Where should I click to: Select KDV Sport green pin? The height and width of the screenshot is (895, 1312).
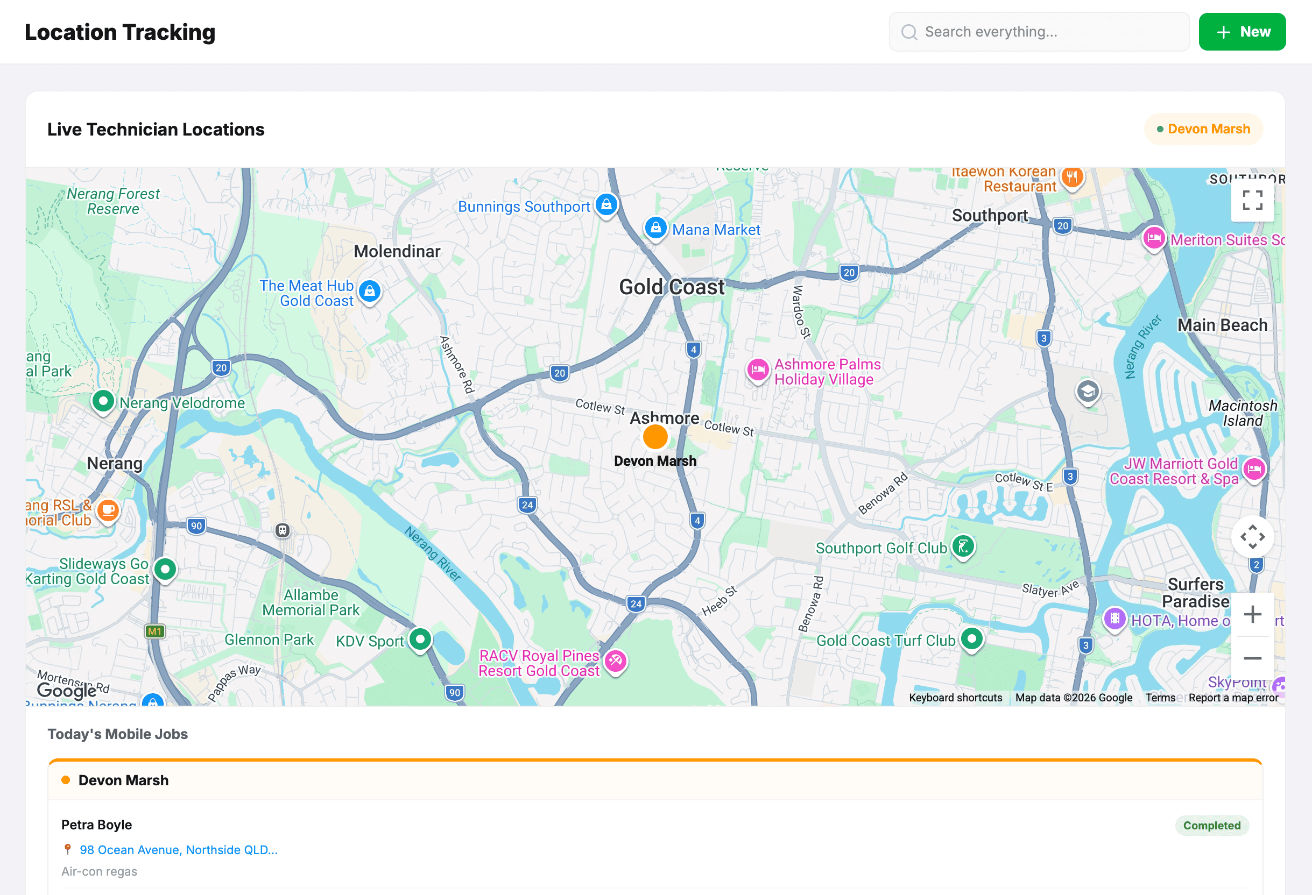(x=420, y=640)
